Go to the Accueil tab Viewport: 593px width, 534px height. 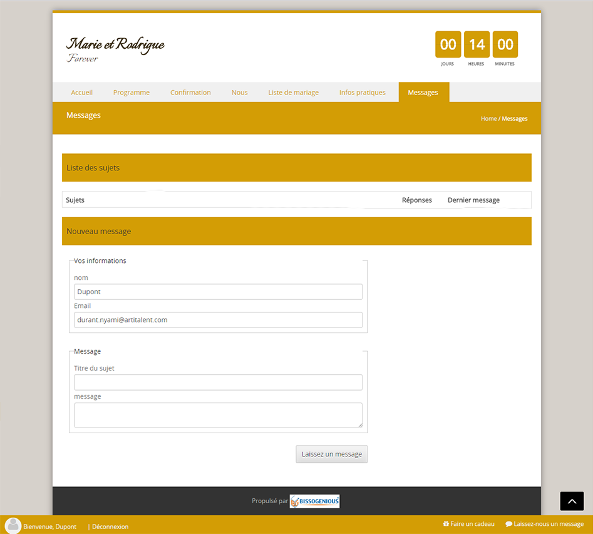click(x=81, y=92)
